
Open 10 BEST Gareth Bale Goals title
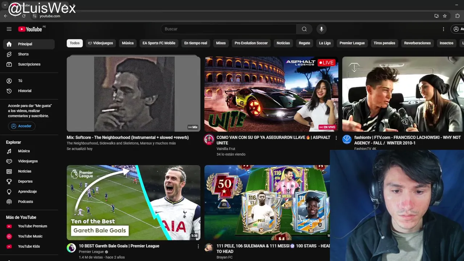click(x=119, y=246)
